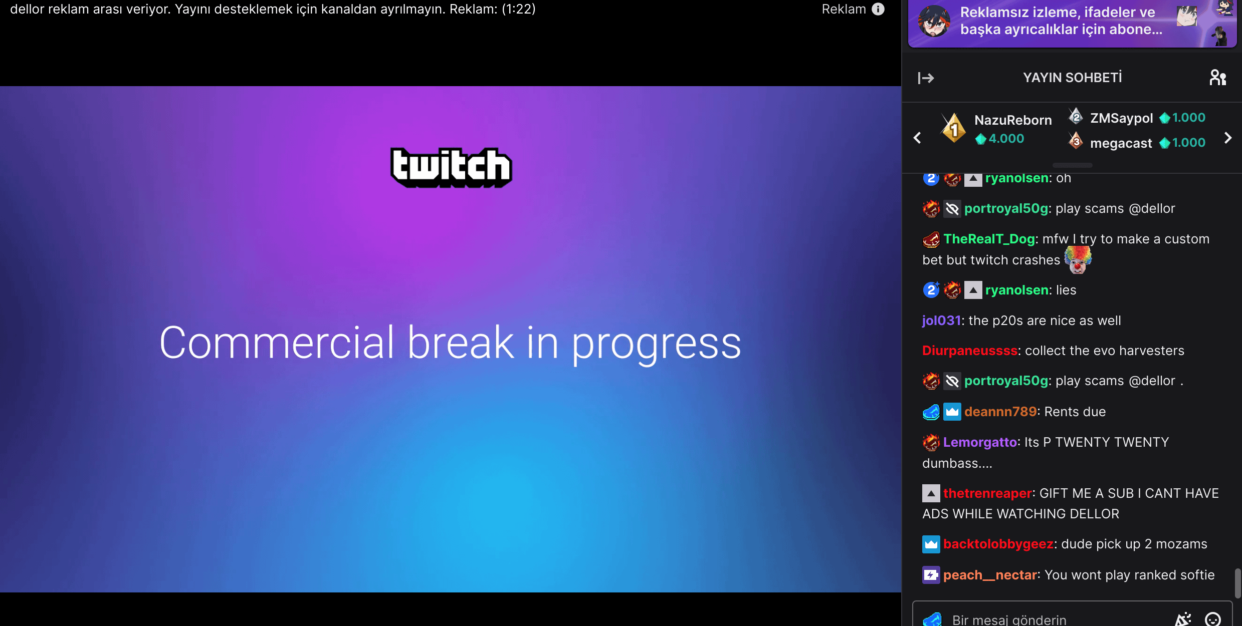Click message text 'collect the evo harvesters'
The height and width of the screenshot is (626, 1242).
[1105, 351]
